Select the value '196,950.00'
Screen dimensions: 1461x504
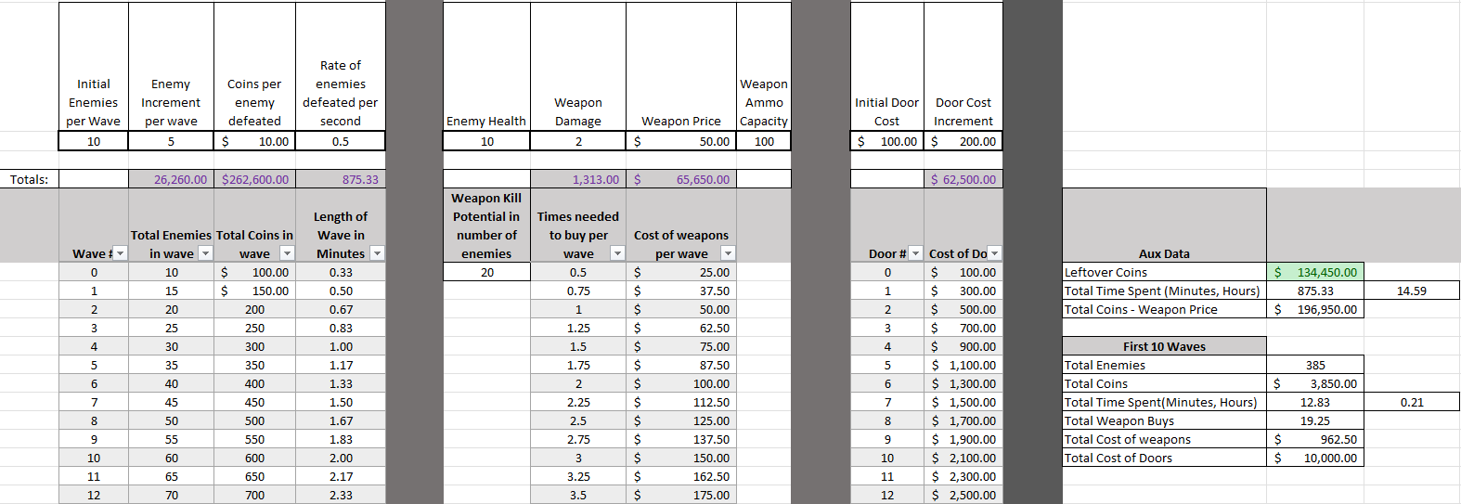point(1315,309)
